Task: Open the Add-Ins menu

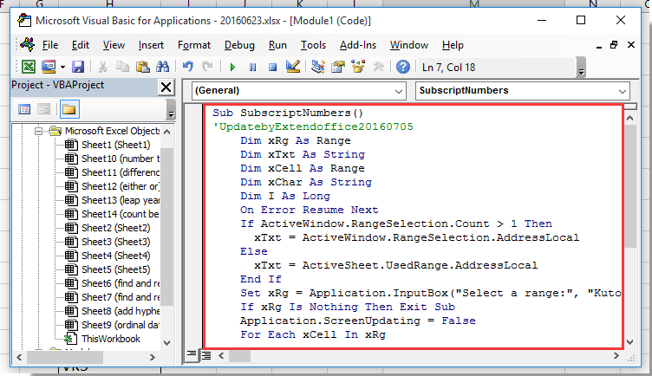Action: coord(357,45)
